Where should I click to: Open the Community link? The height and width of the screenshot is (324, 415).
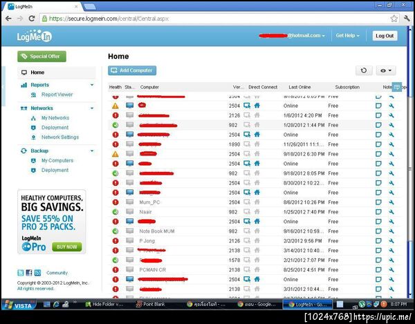(57, 273)
